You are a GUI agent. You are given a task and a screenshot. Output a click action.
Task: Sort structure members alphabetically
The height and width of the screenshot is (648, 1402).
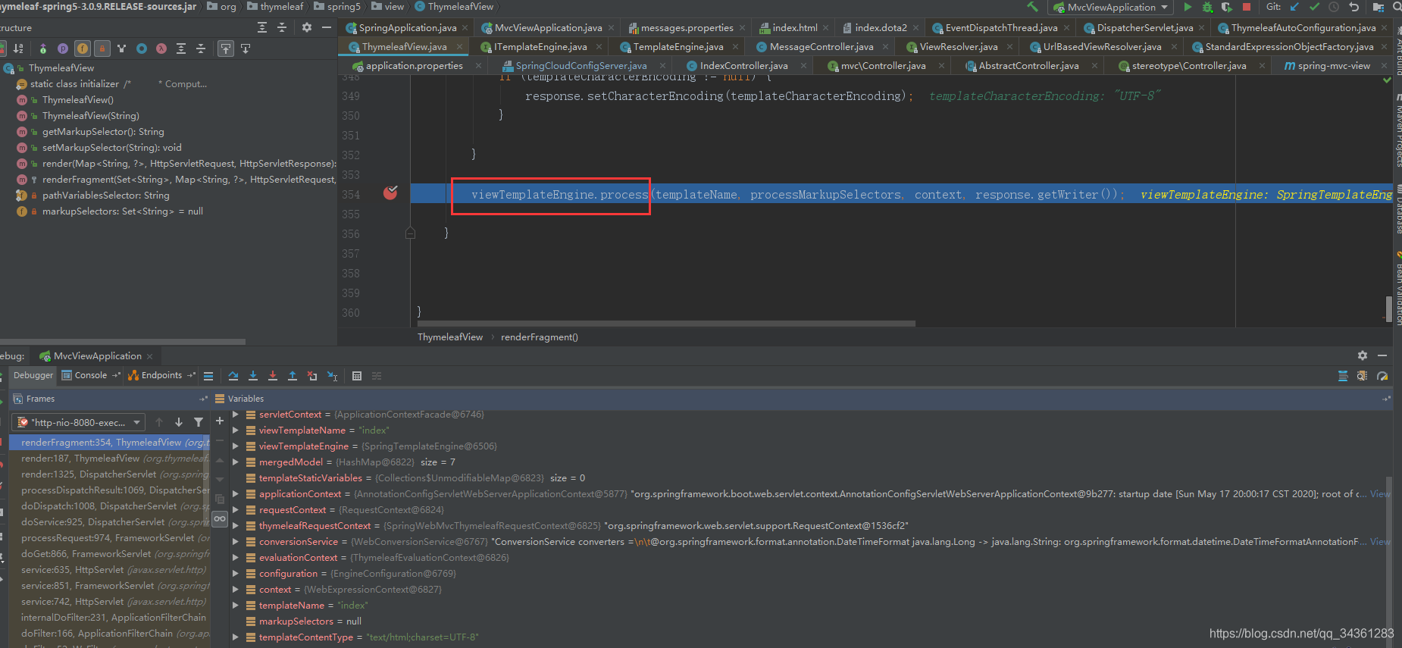(18, 49)
